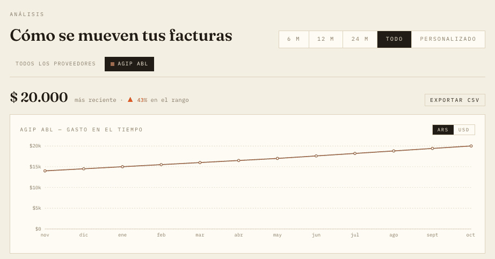Select the AGIP ABL provider chip
Viewport: 495px width, 259px height.
click(129, 64)
